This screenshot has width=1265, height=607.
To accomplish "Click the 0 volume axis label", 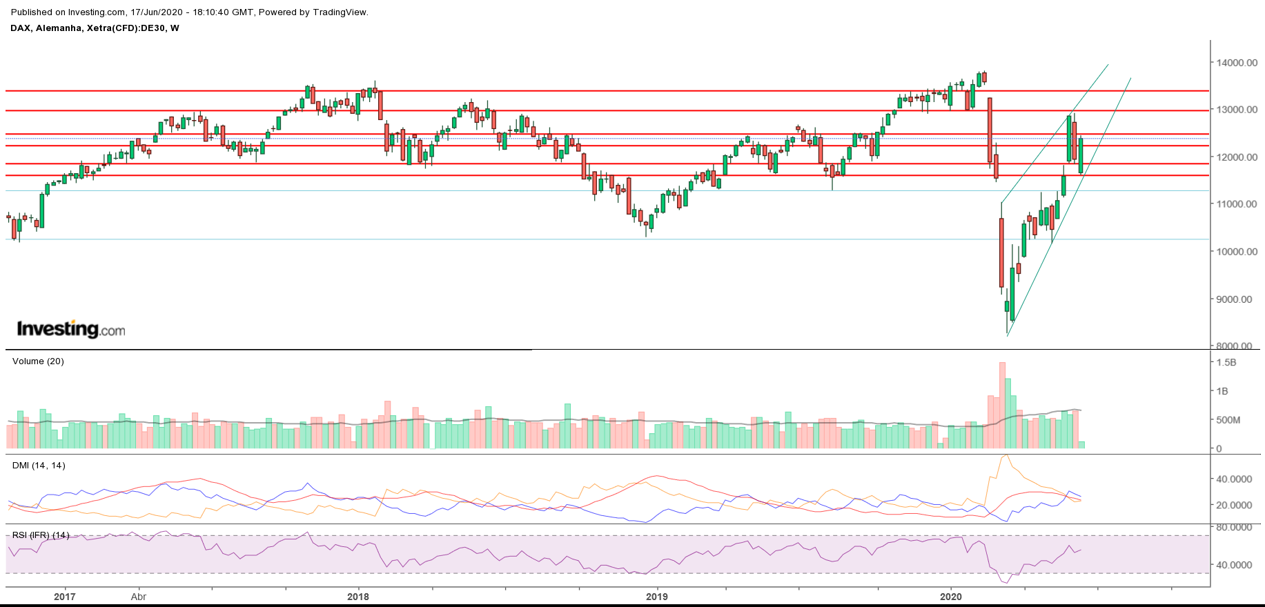I will (1219, 448).
